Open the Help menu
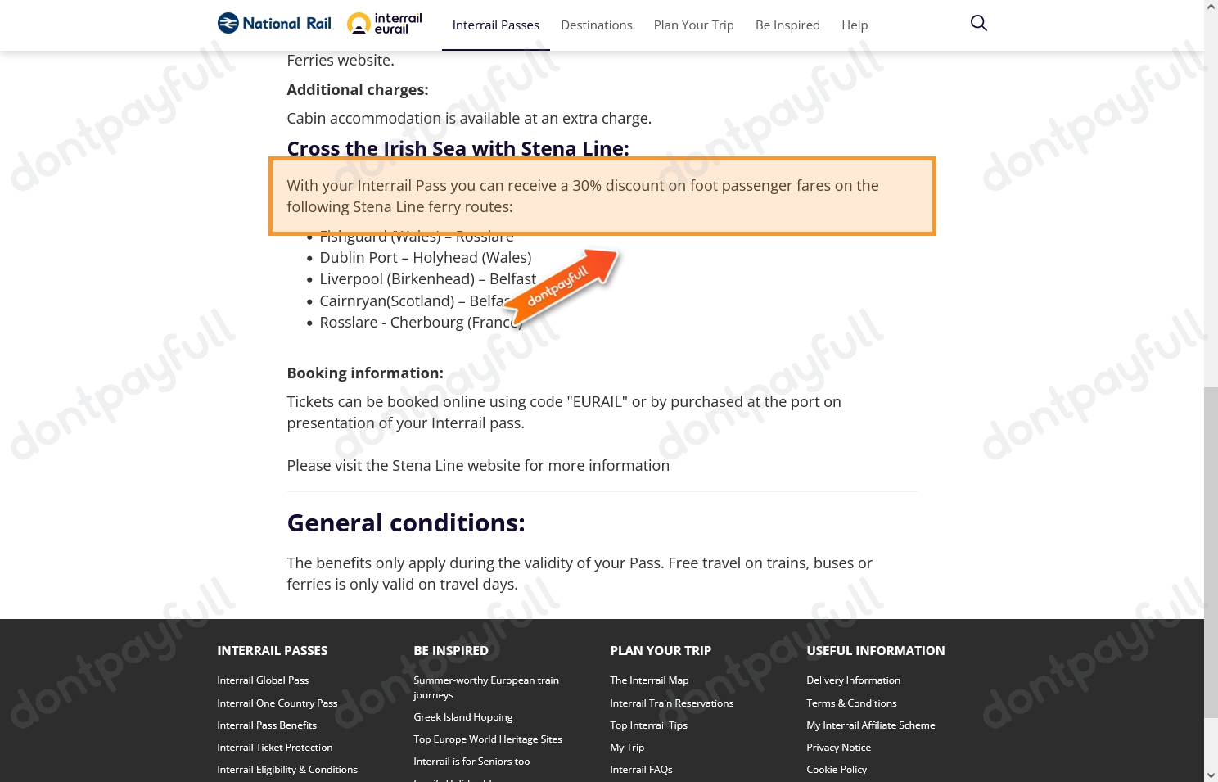The height and width of the screenshot is (782, 1218). 855,25
